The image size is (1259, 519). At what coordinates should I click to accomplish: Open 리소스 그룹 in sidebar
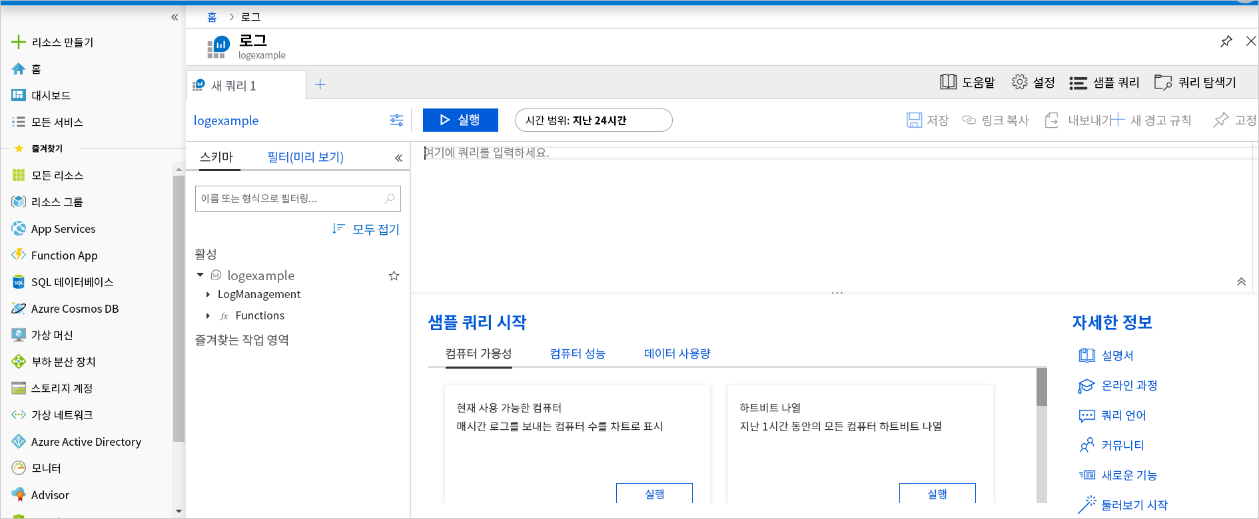[x=47, y=202]
